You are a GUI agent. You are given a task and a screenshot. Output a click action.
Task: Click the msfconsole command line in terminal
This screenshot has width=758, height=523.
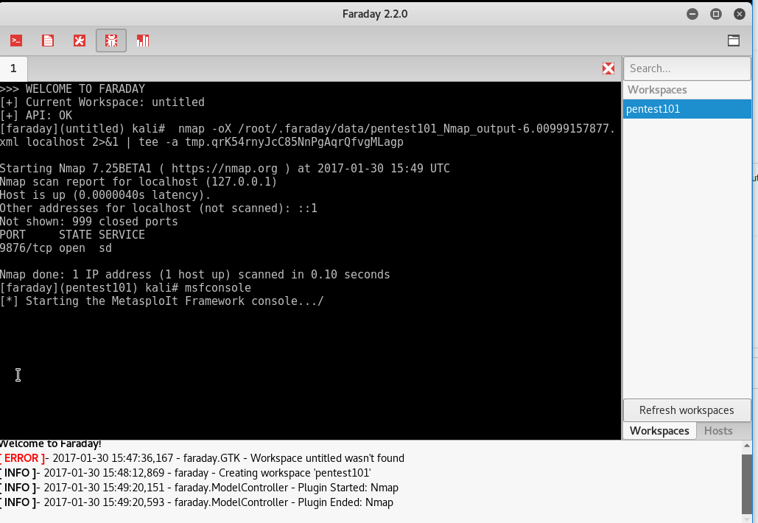click(x=126, y=287)
